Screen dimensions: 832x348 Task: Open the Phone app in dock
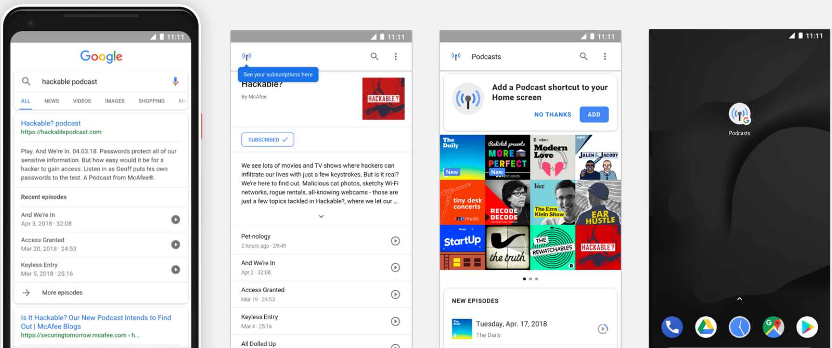672,327
